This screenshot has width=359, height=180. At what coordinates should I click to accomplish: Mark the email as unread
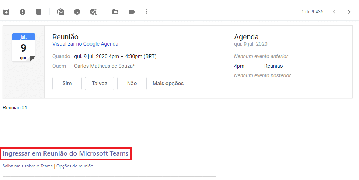(61, 12)
